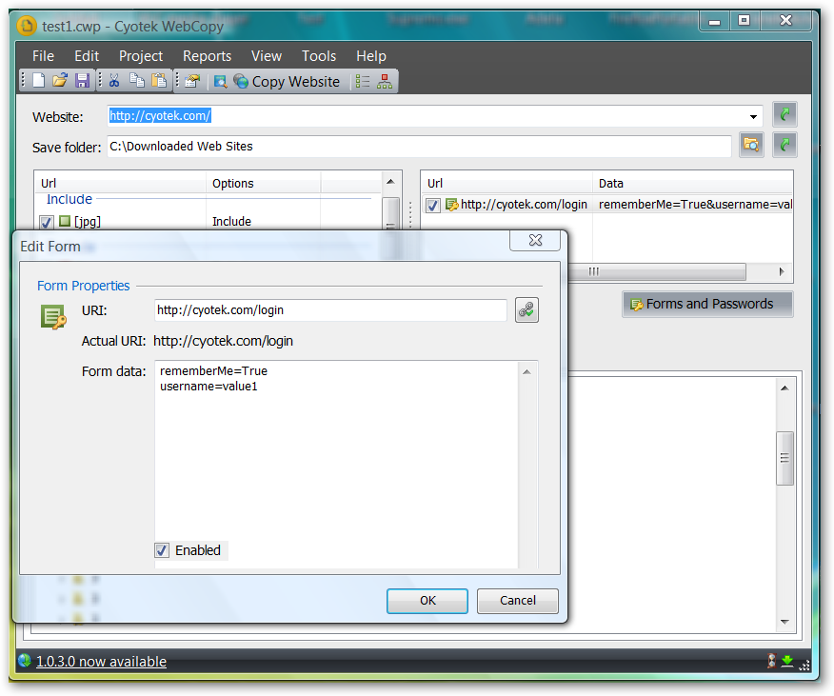The width and height of the screenshot is (834, 696).
Task: Open the File menu
Action: click(x=43, y=56)
